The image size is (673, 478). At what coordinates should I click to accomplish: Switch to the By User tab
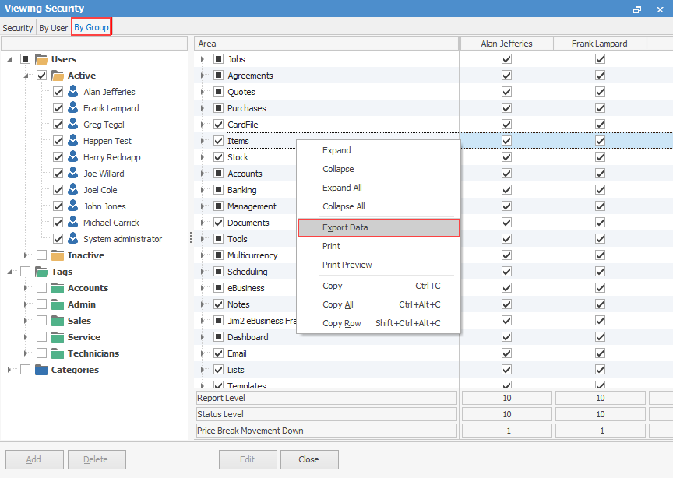53,28
